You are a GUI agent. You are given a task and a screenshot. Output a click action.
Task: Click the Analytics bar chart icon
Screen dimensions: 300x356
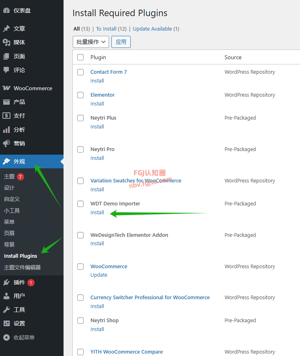(6, 130)
